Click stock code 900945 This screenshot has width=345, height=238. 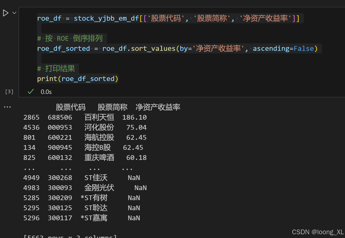point(60,147)
